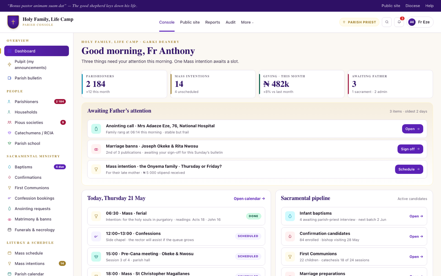Open Confirmation candidates pipeline link
Viewport: 441px width, 276px height.
[416, 237]
